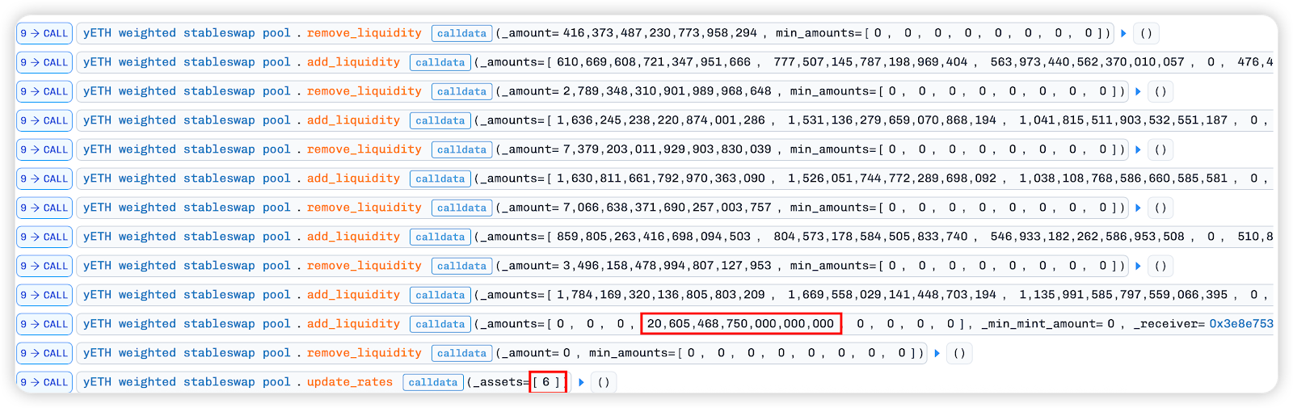Expand output of remove_liquidity 7,379,203,011 call
Viewport: 1293px width, 408px height.
coord(1138,150)
